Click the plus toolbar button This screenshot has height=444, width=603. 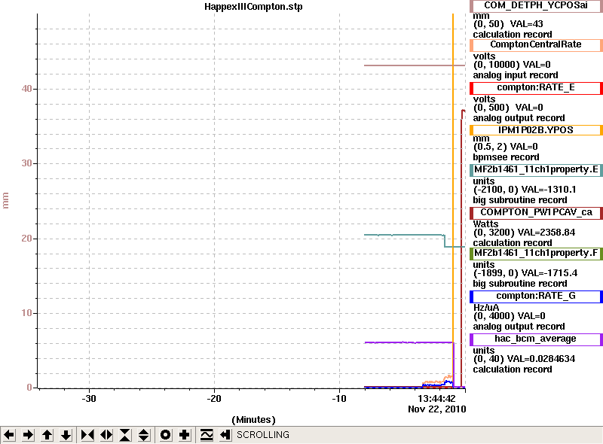tap(184, 435)
